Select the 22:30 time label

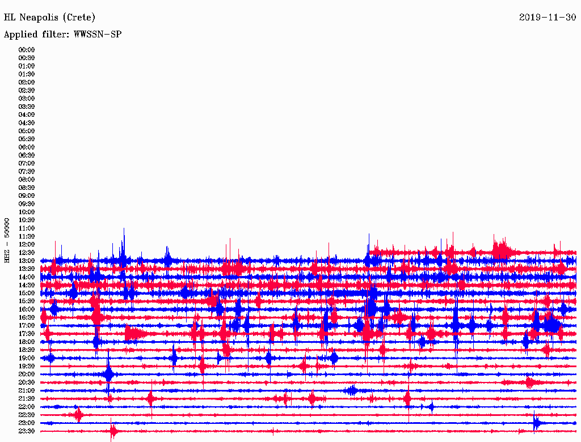[x=27, y=415]
